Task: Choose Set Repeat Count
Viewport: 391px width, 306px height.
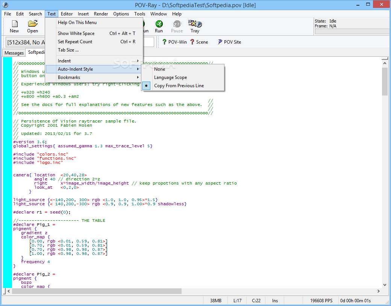Action: [94, 42]
